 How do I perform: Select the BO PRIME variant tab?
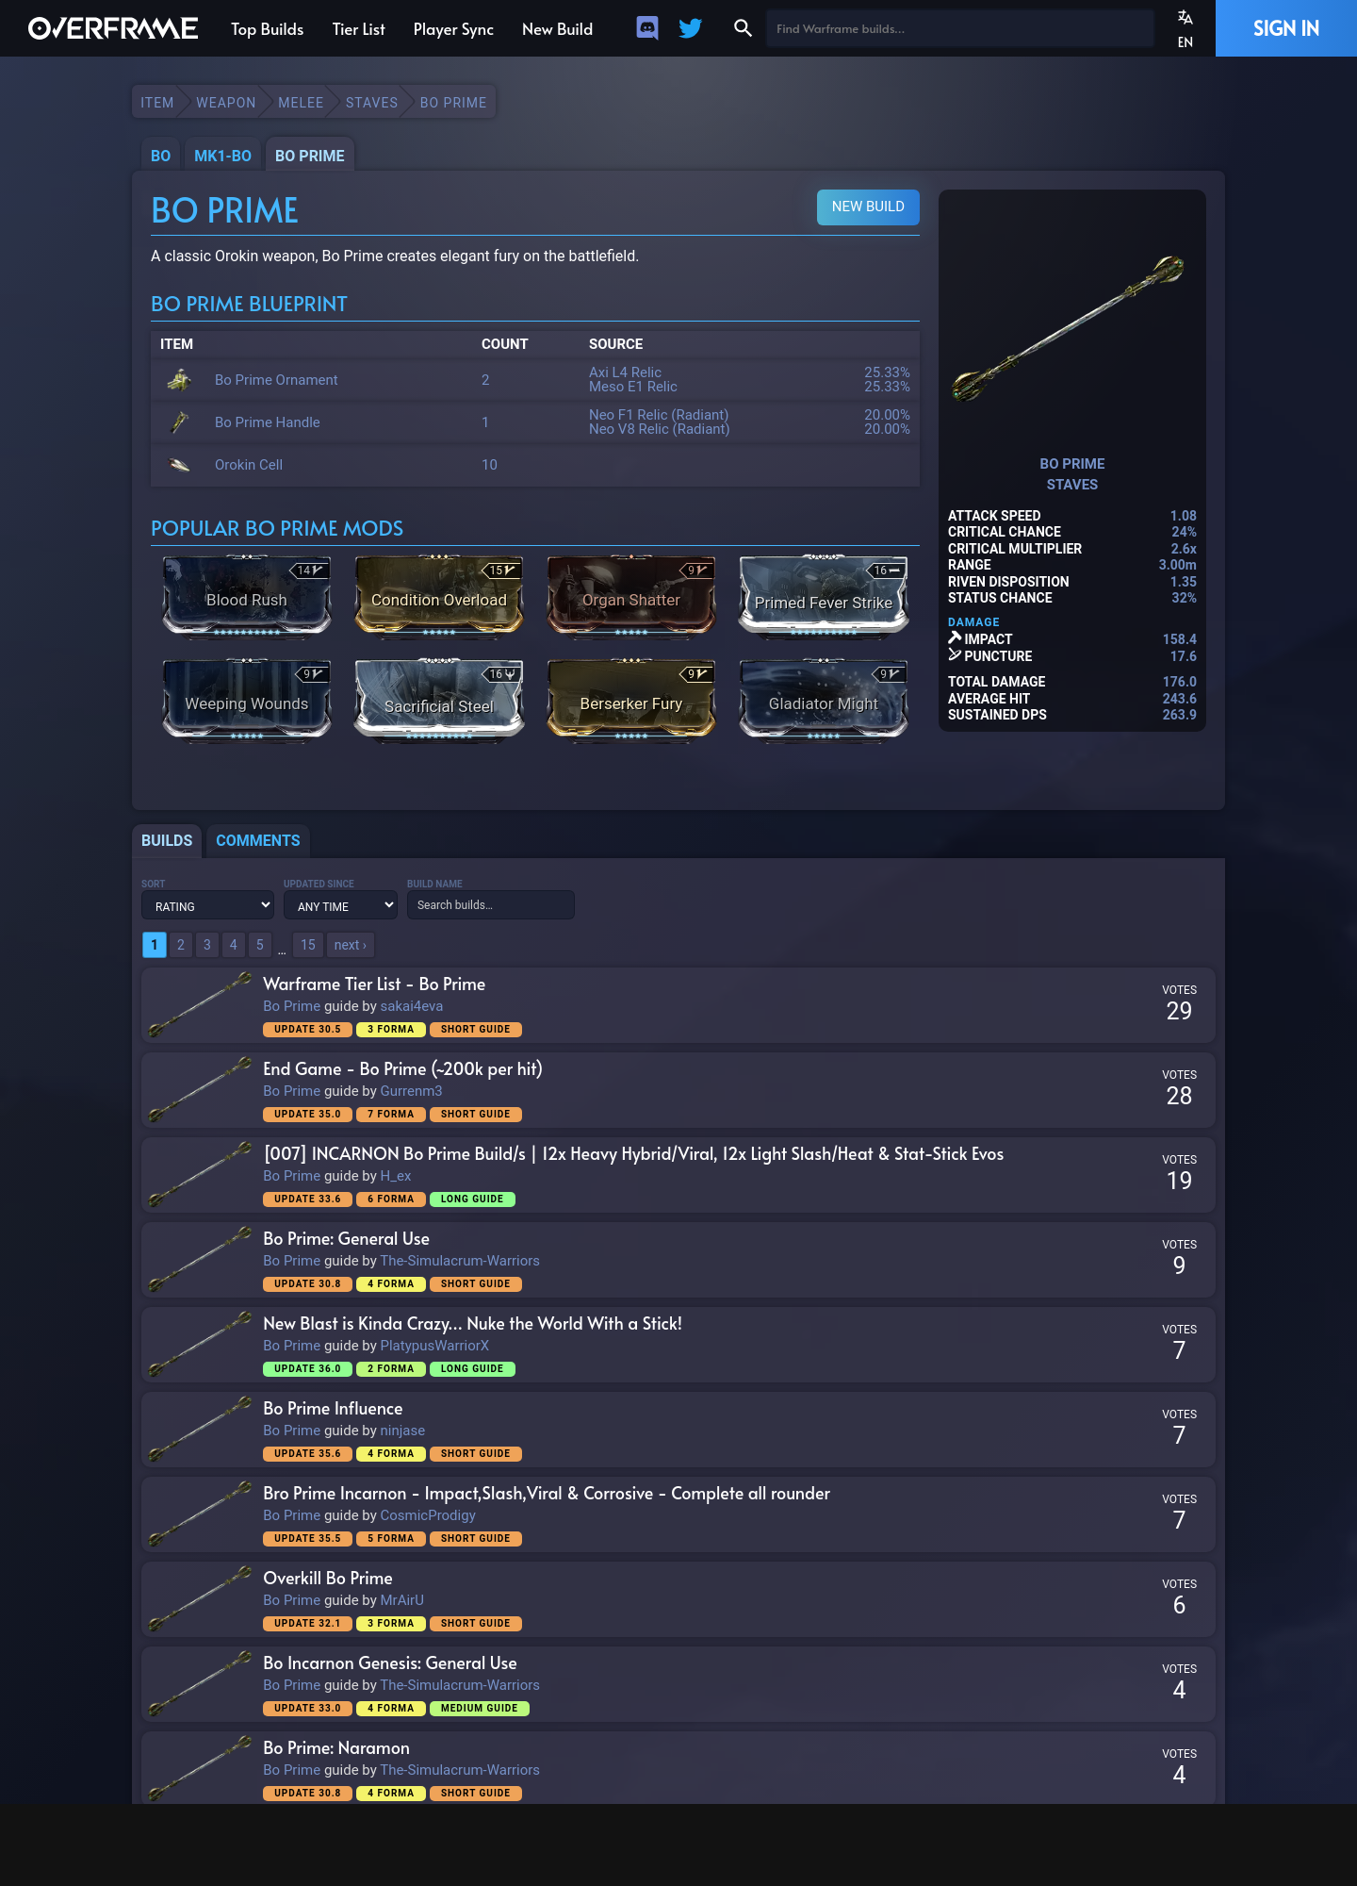coord(310,156)
